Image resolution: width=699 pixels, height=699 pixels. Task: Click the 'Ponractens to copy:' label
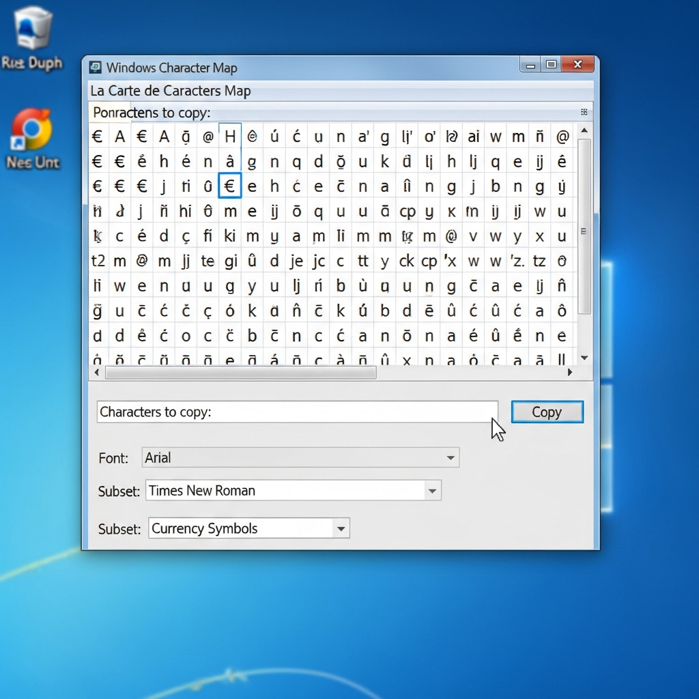(152, 113)
